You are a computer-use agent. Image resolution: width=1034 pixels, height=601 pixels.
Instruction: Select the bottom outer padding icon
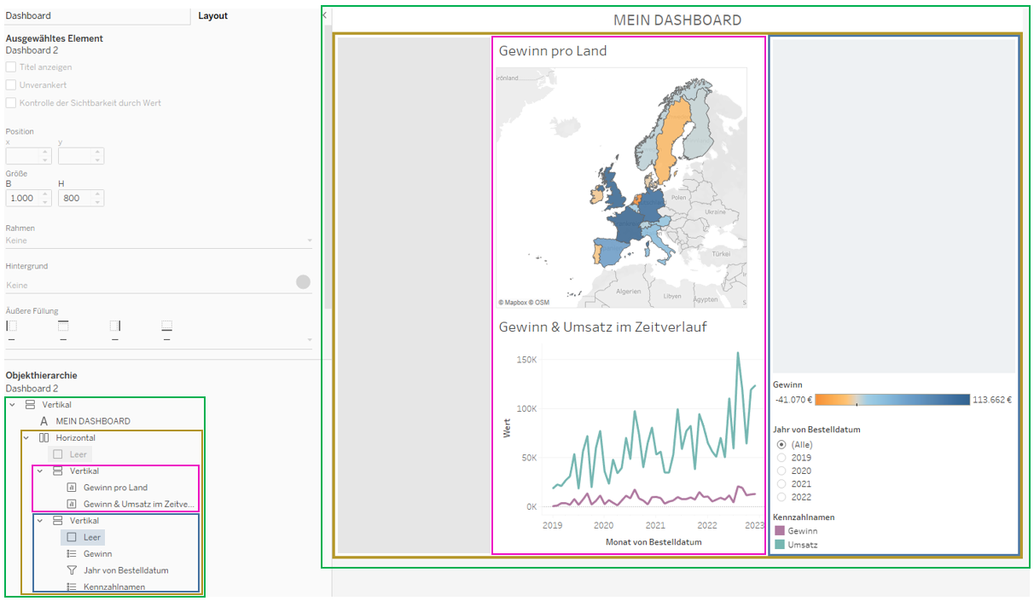click(166, 326)
